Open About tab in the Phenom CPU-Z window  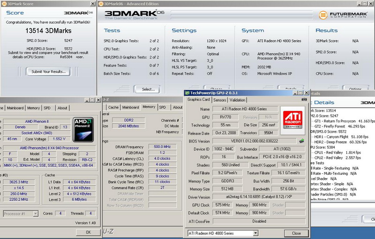[62, 108]
